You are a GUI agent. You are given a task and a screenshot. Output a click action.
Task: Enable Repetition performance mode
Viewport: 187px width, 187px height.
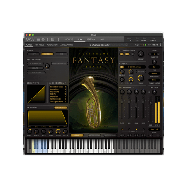pos(36,73)
